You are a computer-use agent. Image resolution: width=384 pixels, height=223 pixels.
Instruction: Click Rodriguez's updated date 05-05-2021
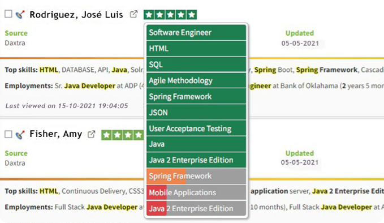point(300,44)
